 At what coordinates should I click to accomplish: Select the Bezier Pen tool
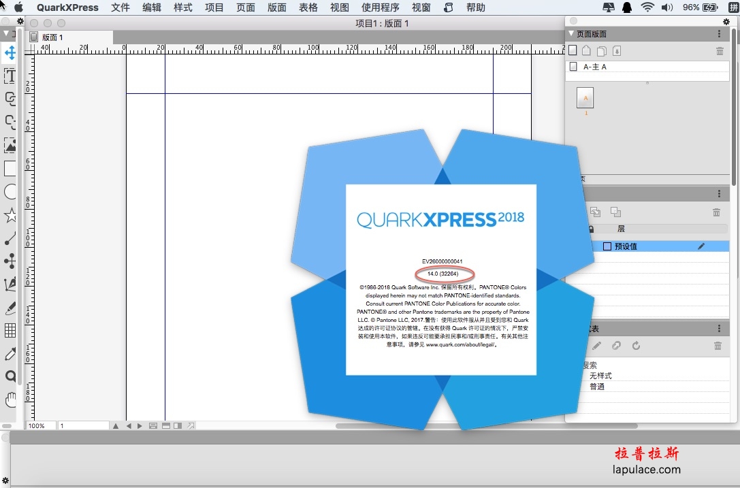(10, 284)
